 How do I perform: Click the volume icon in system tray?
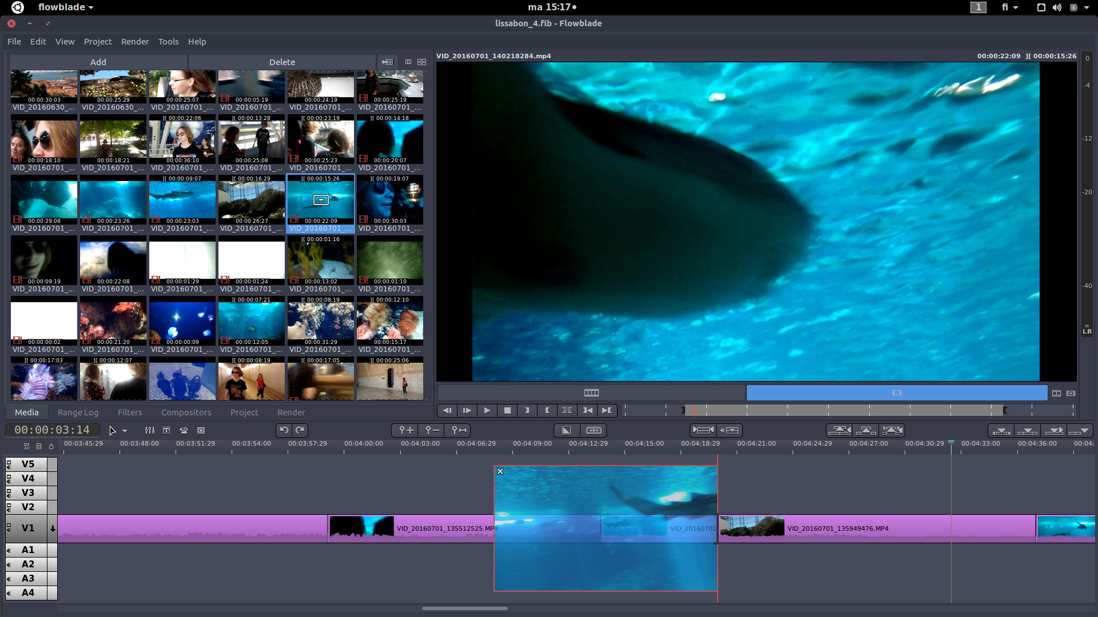click(1057, 7)
